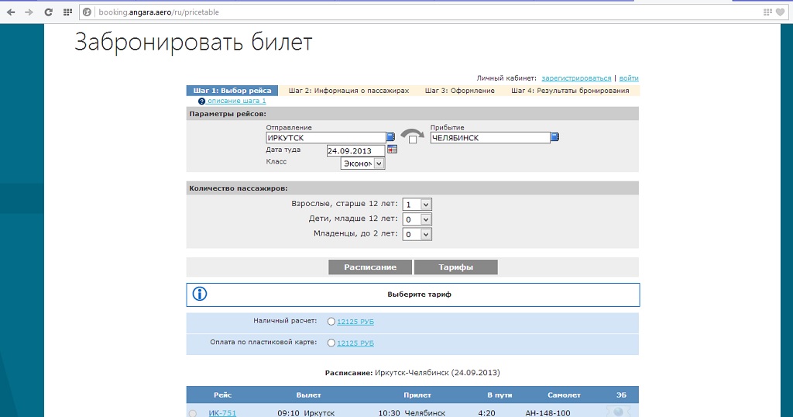This screenshot has height=417, width=793.
Task: Open departure city list icon next to ИРКУТСК
Action: point(391,137)
